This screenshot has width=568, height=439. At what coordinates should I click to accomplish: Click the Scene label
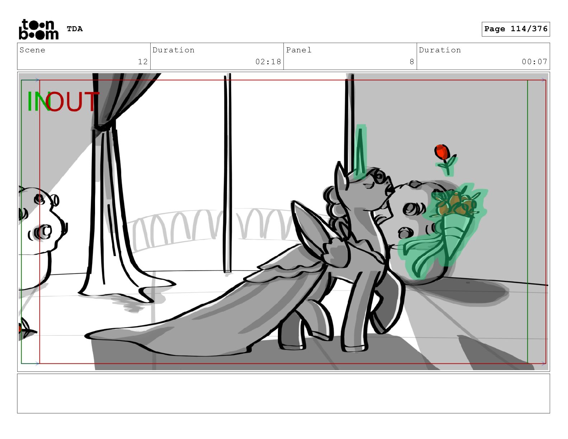[32, 50]
